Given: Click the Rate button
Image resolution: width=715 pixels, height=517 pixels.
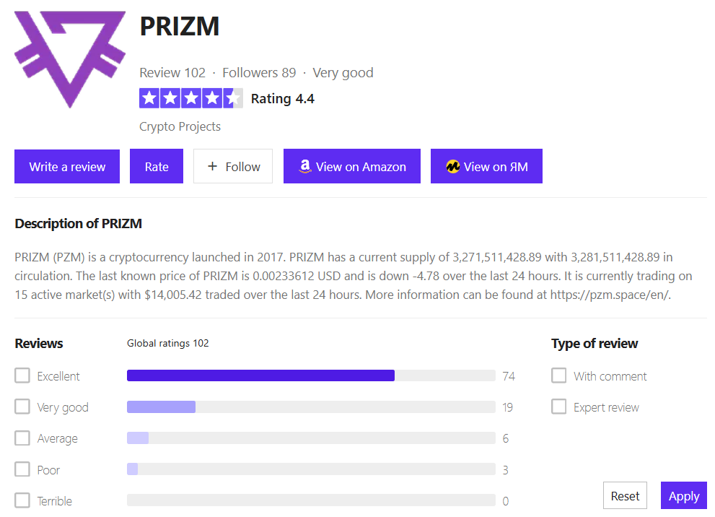Looking at the screenshot, I should (157, 167).
